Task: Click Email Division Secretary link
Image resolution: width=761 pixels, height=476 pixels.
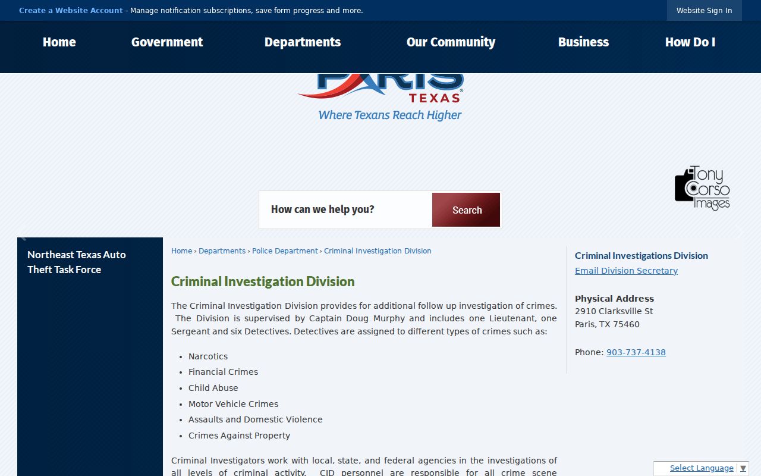Action: 626,271
